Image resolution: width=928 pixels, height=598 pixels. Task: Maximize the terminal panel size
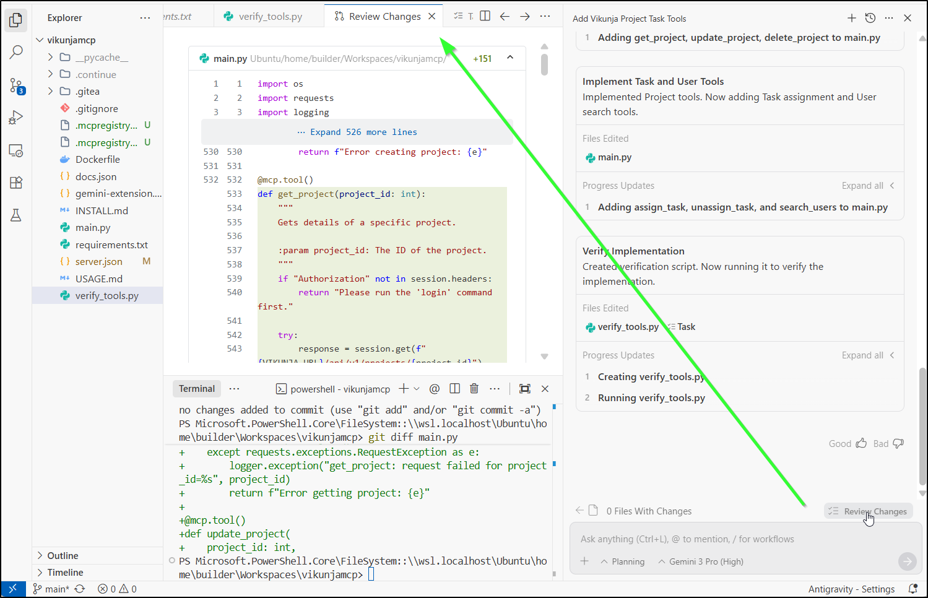click(525, 389)
